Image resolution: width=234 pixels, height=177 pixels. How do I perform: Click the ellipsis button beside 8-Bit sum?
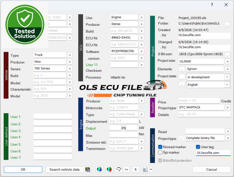(227, 55)
